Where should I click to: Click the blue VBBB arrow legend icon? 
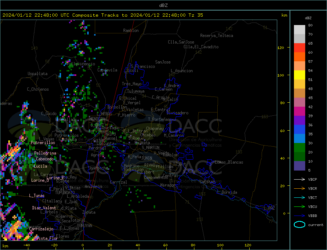pyautogui.click(x=299, y=216)
